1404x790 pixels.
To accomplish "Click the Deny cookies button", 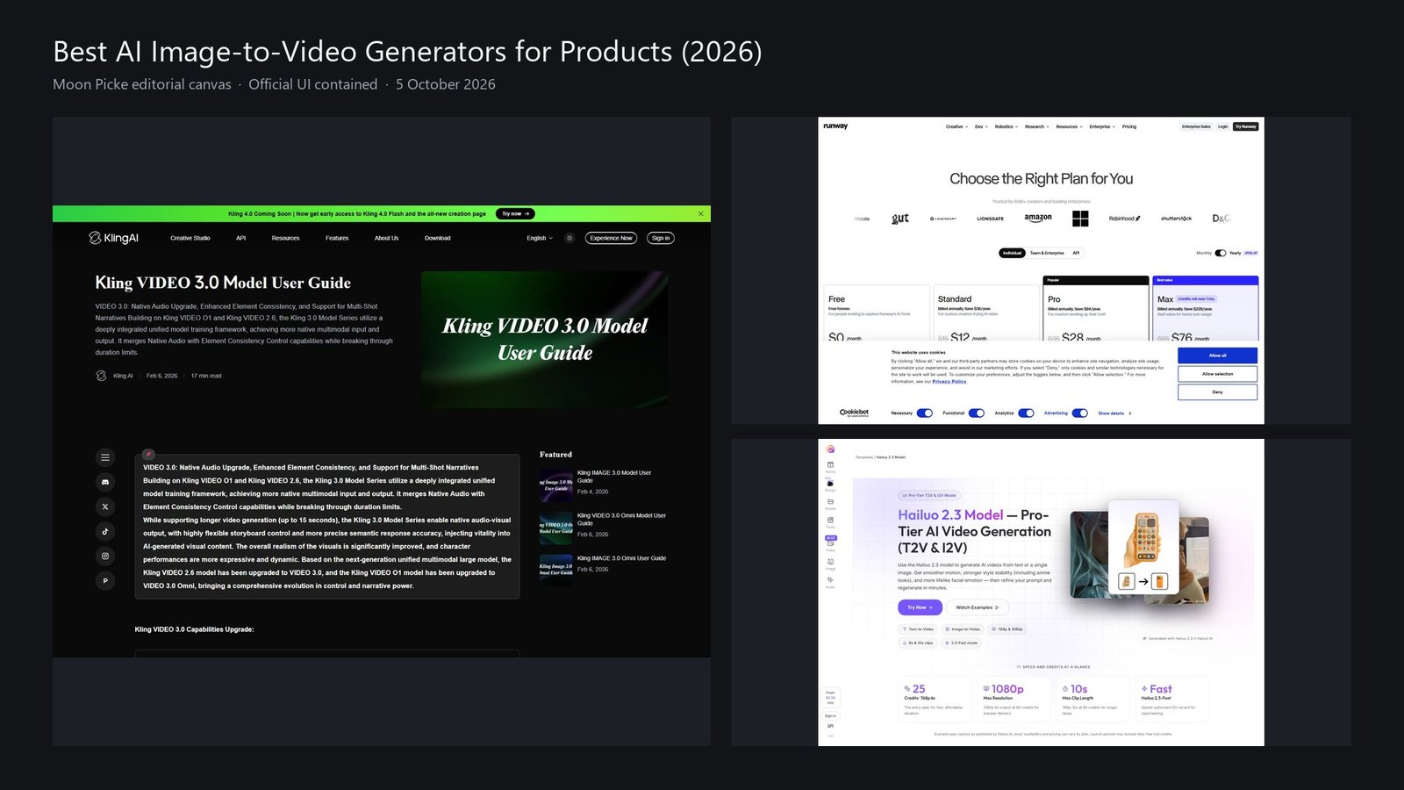I will tap(1217, 391).
